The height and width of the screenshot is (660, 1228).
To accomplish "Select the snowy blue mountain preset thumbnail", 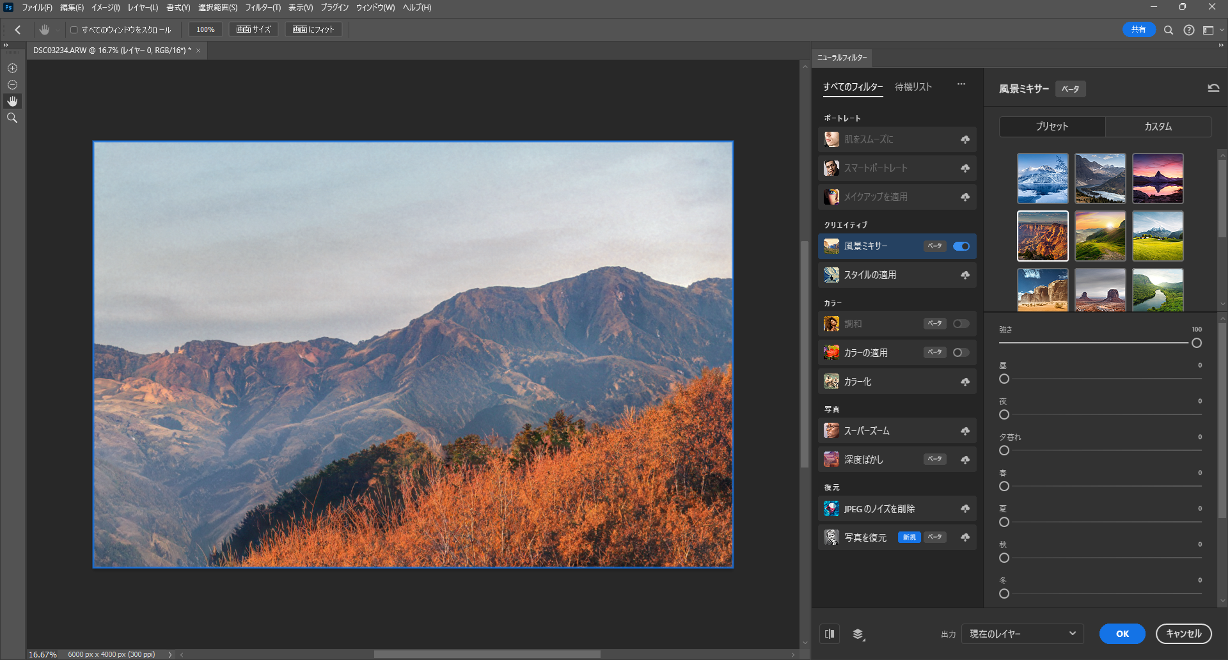I will coord(1043,178).
